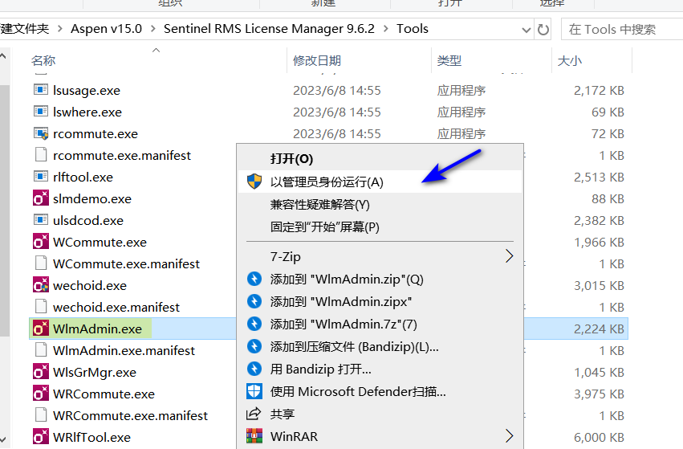
Task: Choose scan with Microsoft Defender
Action: pyautogui.click(x=380, y=391)
